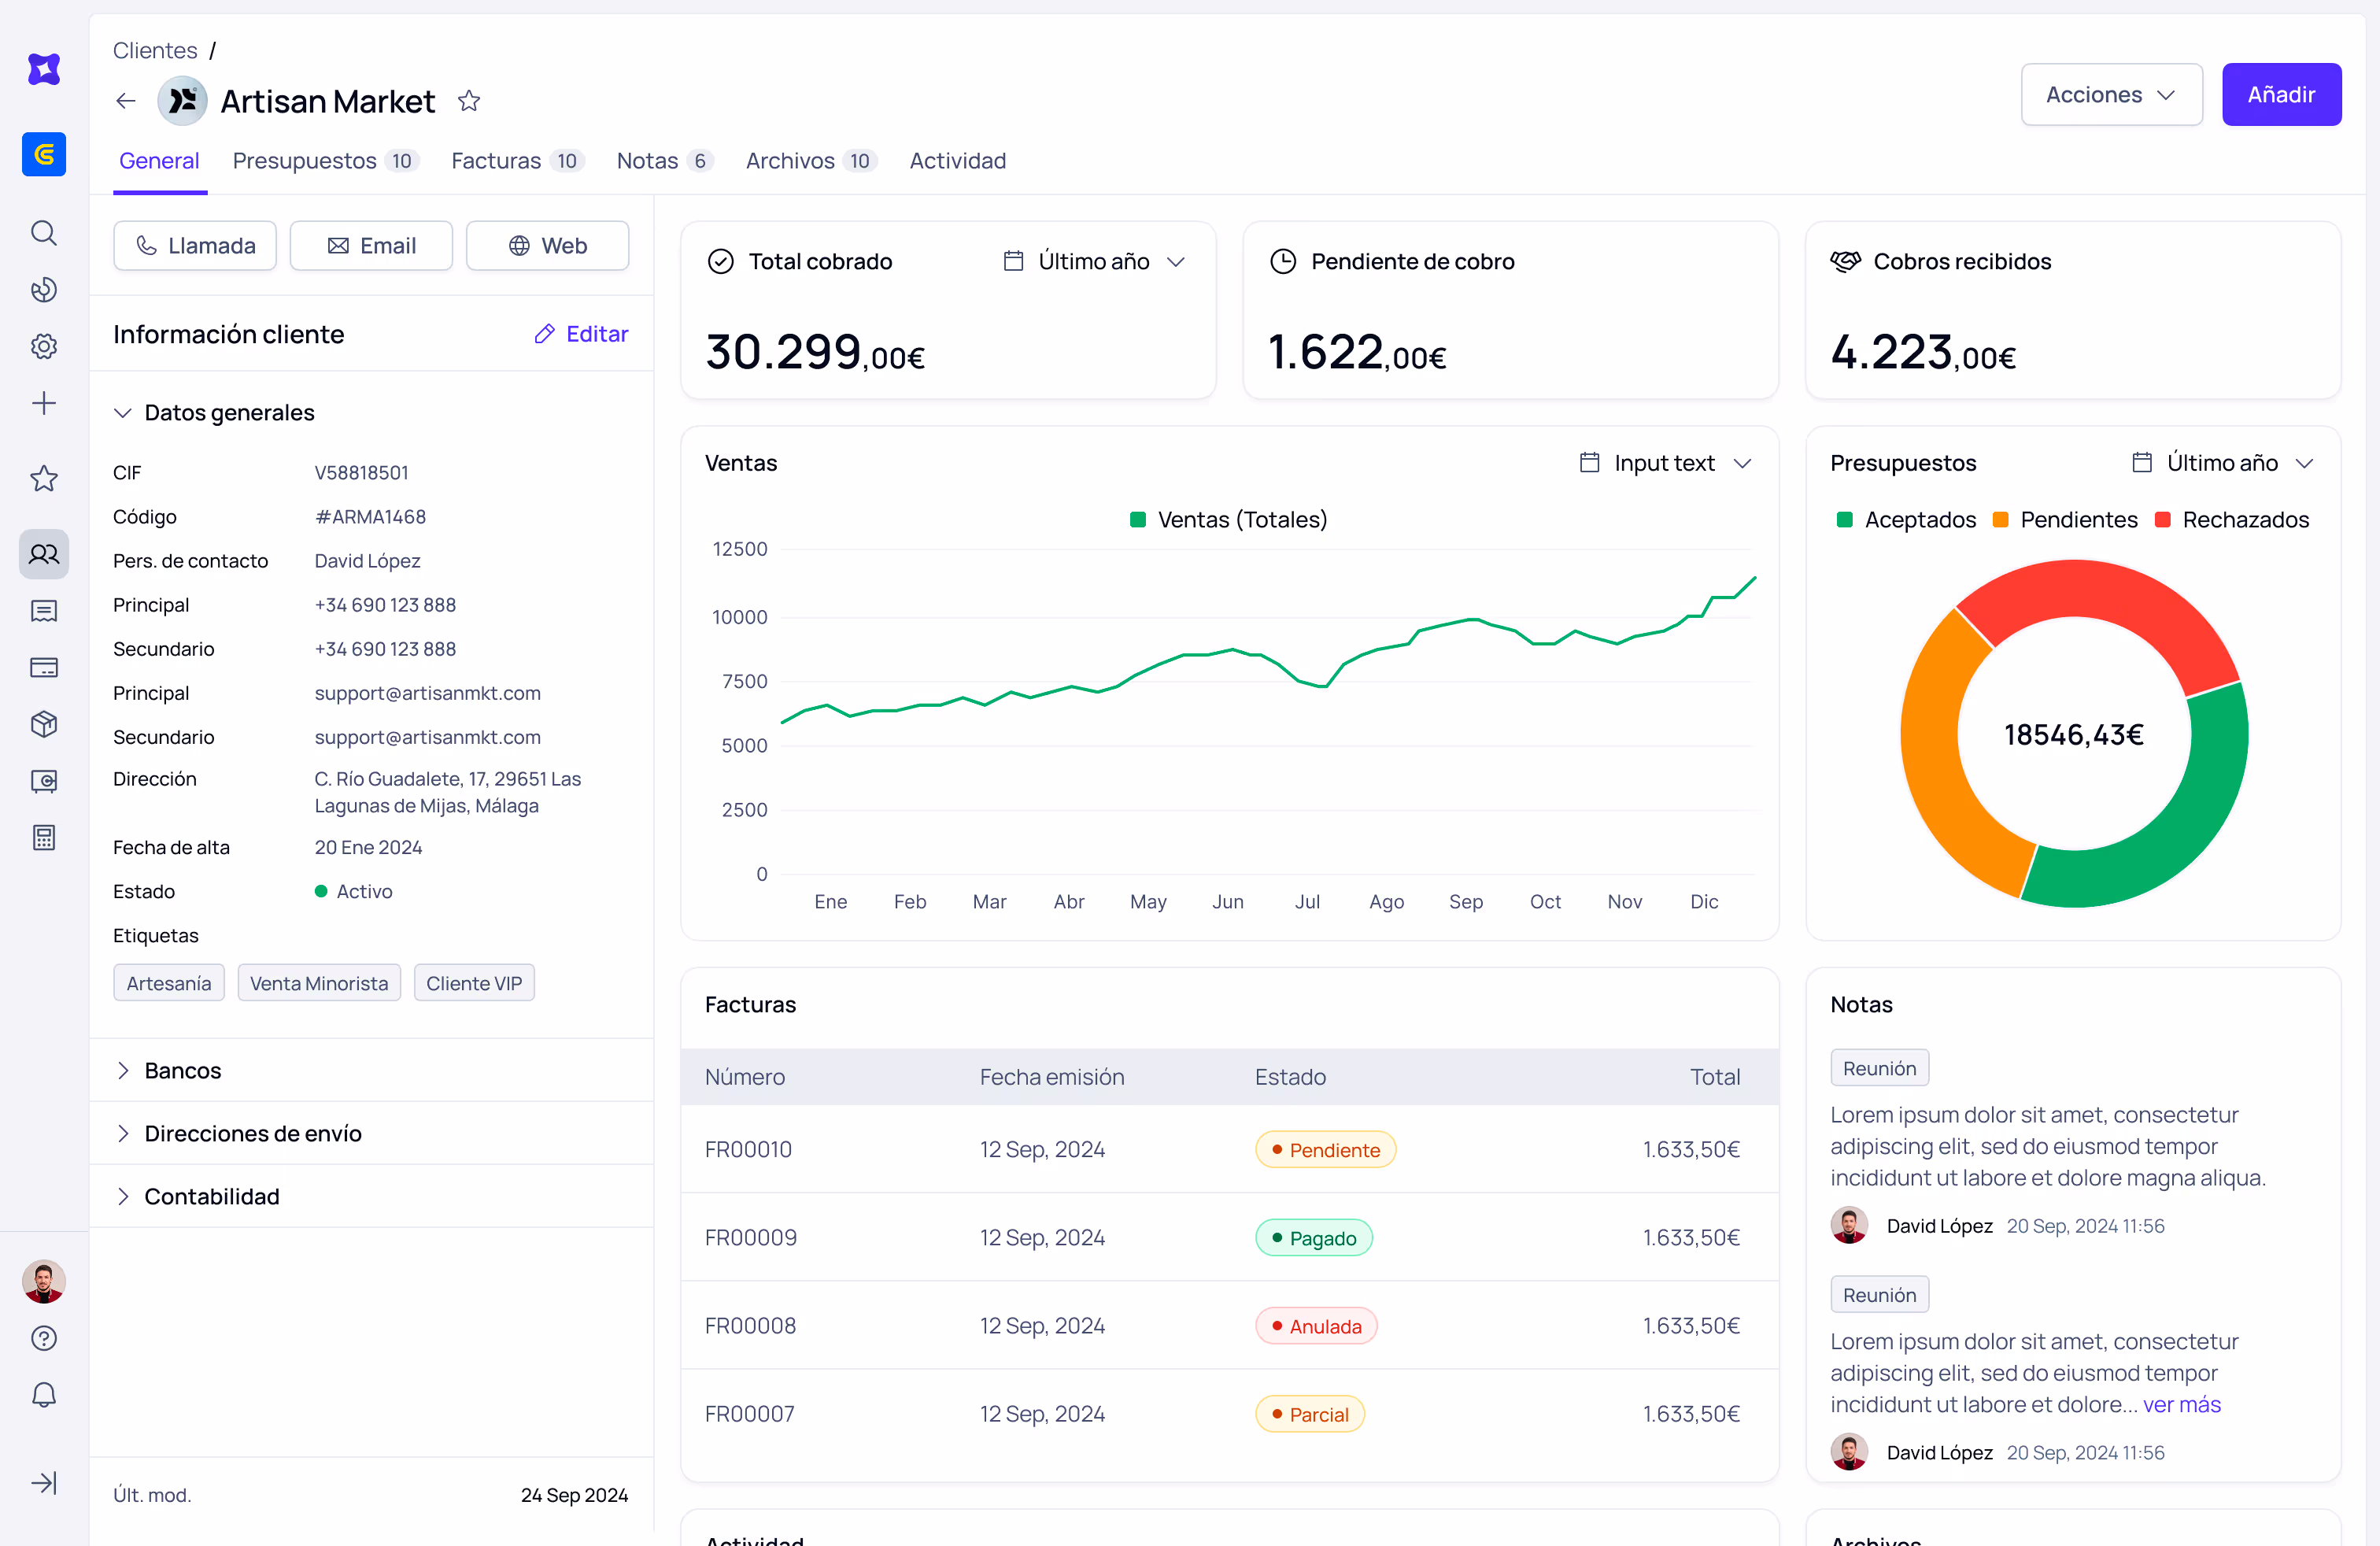This screenshot has width=2380, height=1546.
Task: Mark Artisan Market as favorite star
Action: pos(469,101)
